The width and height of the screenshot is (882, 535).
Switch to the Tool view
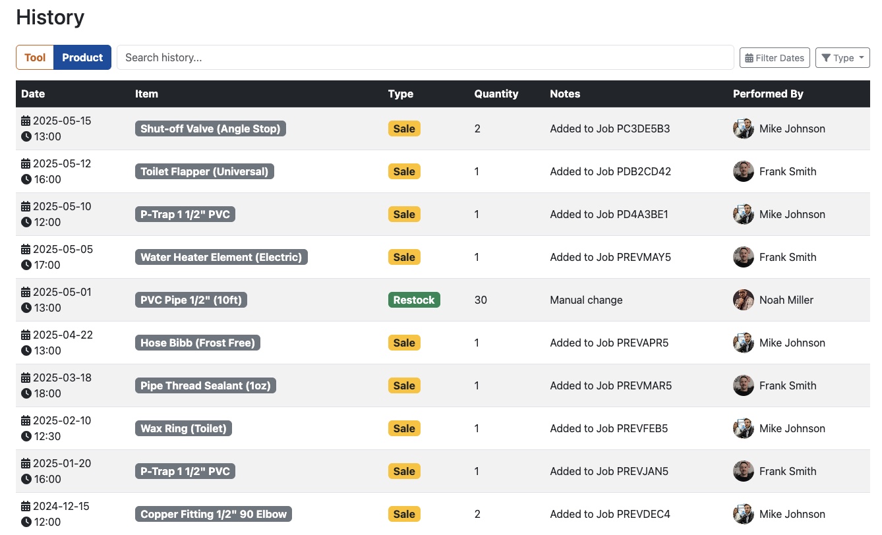[x=34, y=57]
